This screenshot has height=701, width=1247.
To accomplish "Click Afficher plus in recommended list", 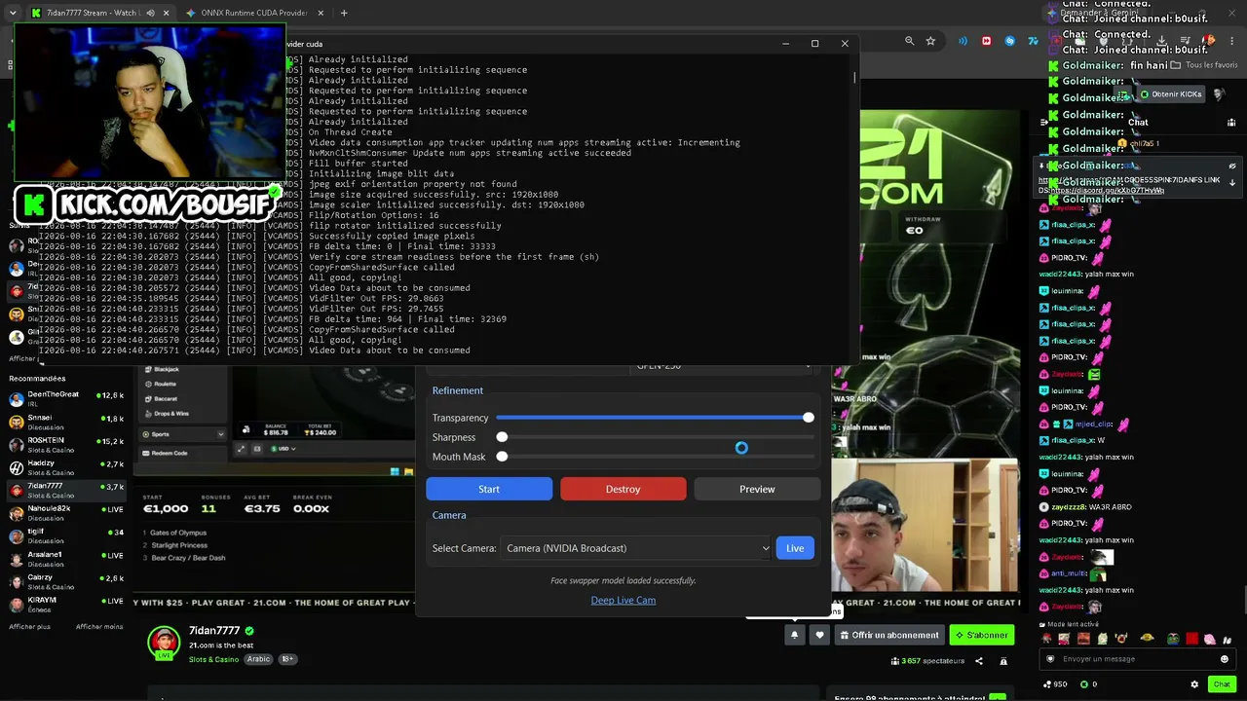I will click(x=29, y=627).
